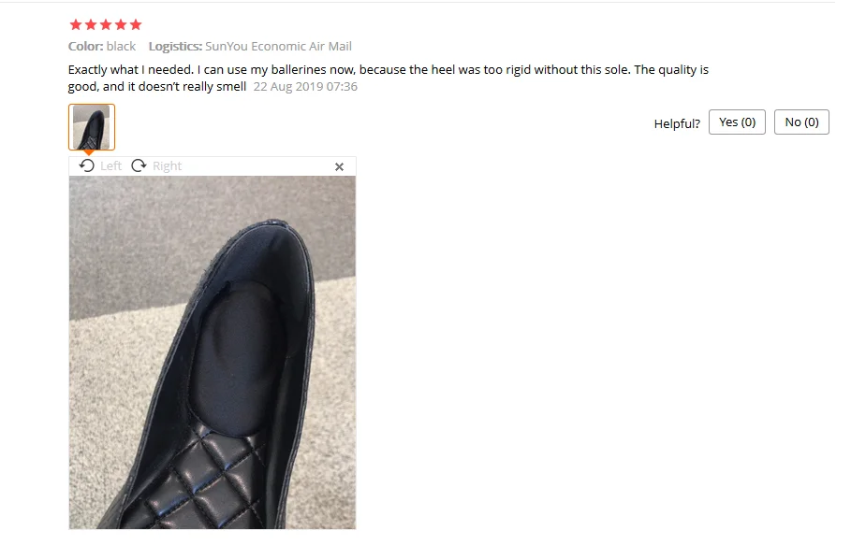Click the fourth red rating star

[121, 24]
